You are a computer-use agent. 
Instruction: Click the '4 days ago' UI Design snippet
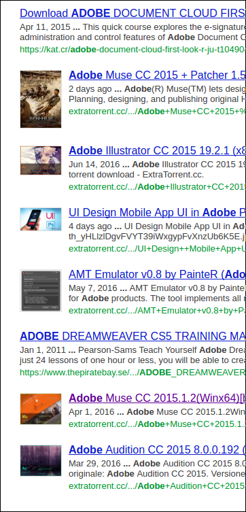point(157,231)
